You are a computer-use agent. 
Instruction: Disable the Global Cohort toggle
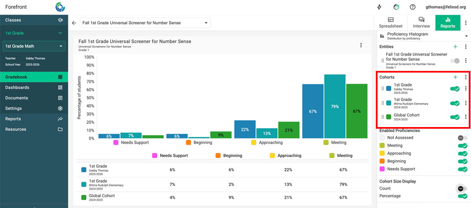(455, 117)
